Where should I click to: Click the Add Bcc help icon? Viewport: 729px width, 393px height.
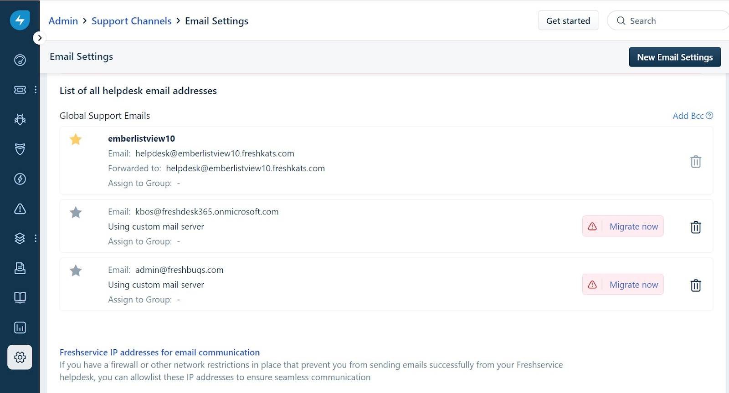click(709, 115)
